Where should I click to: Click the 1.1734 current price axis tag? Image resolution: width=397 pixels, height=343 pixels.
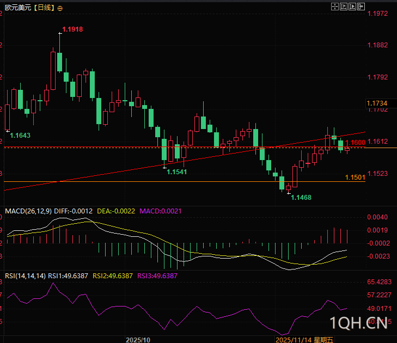377,103
